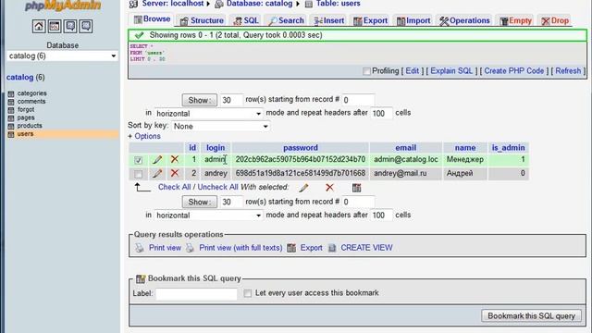Focus the upper repeat headers cells field

coord(381,113)
